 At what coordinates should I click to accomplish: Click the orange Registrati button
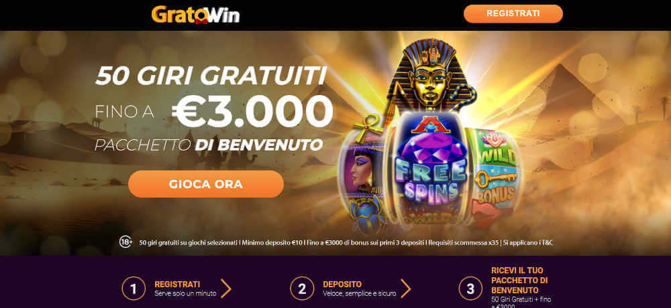tap(513, 13)
